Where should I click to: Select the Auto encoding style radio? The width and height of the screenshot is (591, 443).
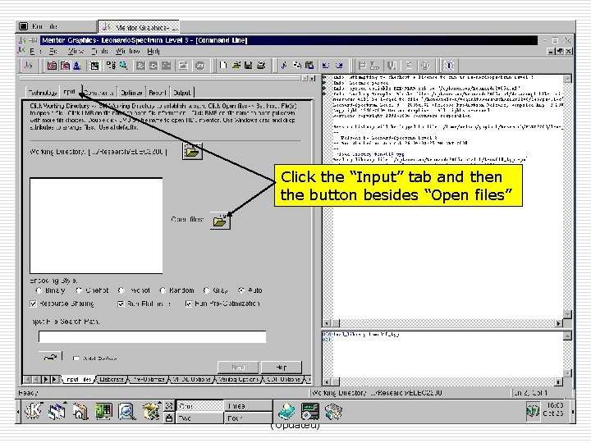pos(241,290)
